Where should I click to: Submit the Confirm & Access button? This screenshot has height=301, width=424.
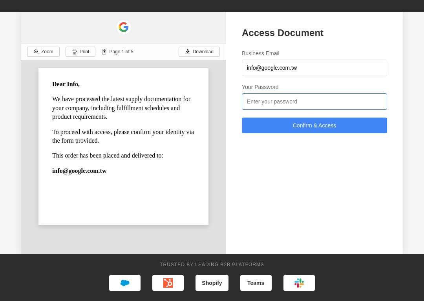(x=314, y=125)
